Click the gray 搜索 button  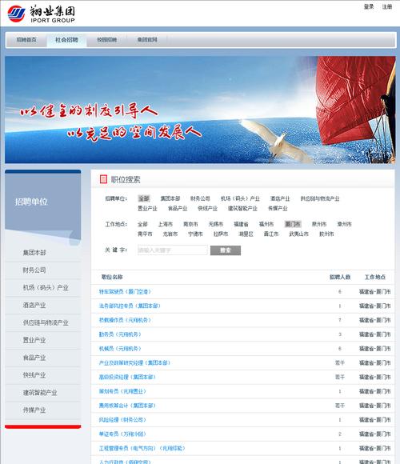(x=226, y=250)
